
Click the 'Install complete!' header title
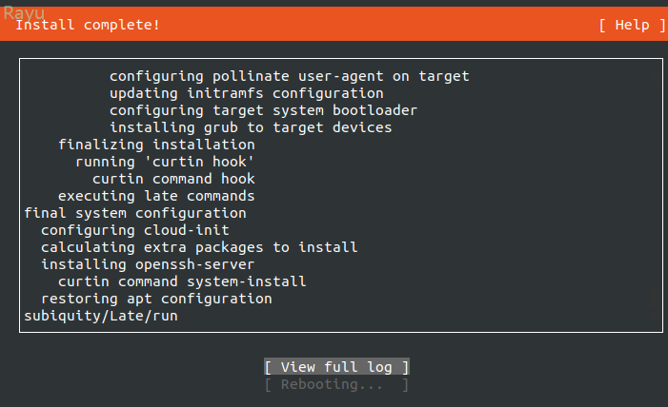(x=88, y=24)
